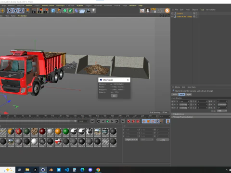This screenshot has height=173, width=231.
Task: Toggle scale keyframing icon in timeline
Action: click(x=148, y=121)
